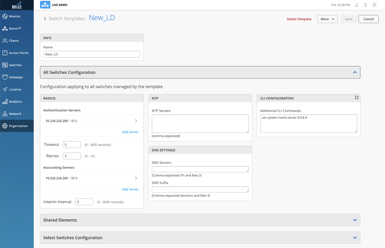This screenshot has height=248, width=385.
Task: Go to Access Points section
Action: click(19, 53)
